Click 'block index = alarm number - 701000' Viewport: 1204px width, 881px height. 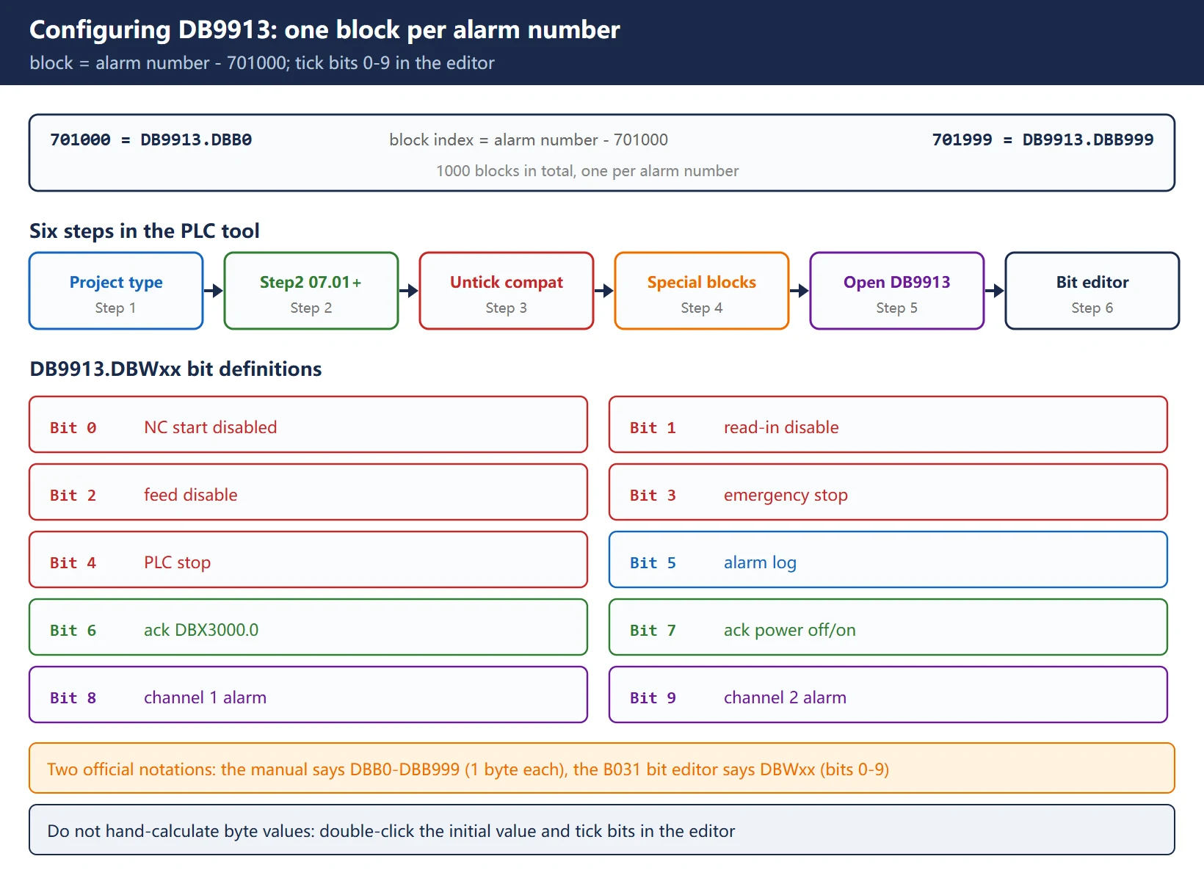(529, 139)
